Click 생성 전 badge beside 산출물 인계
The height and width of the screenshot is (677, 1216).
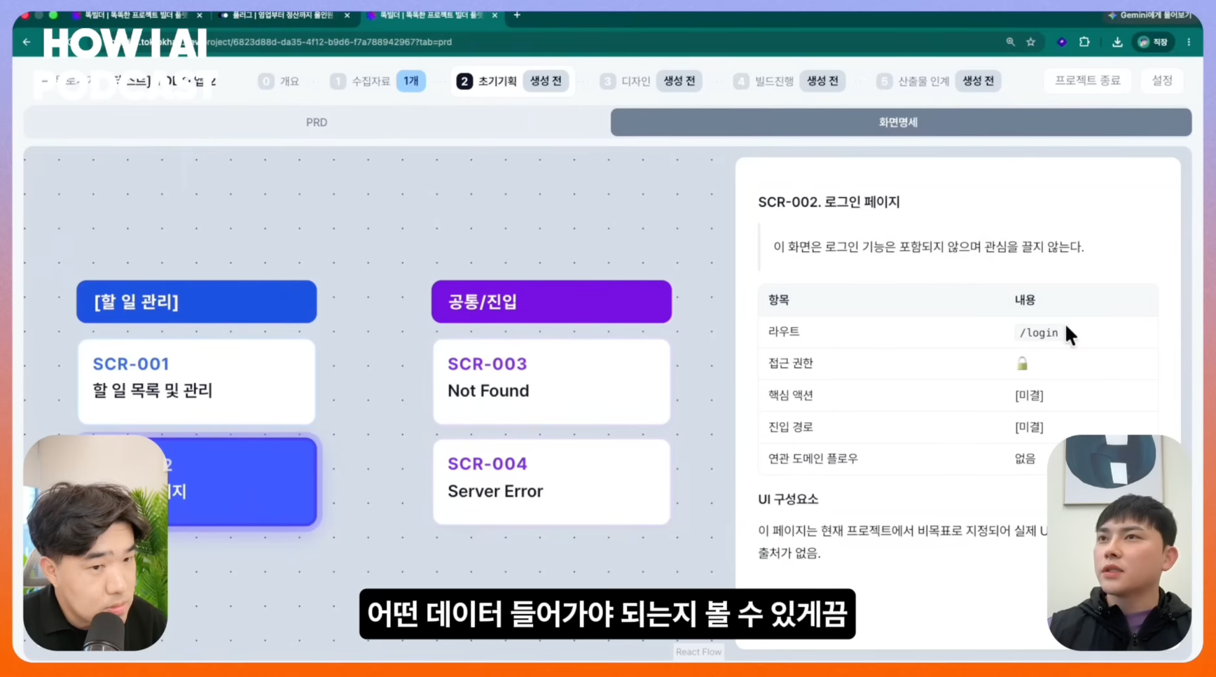tap(978, 81)
